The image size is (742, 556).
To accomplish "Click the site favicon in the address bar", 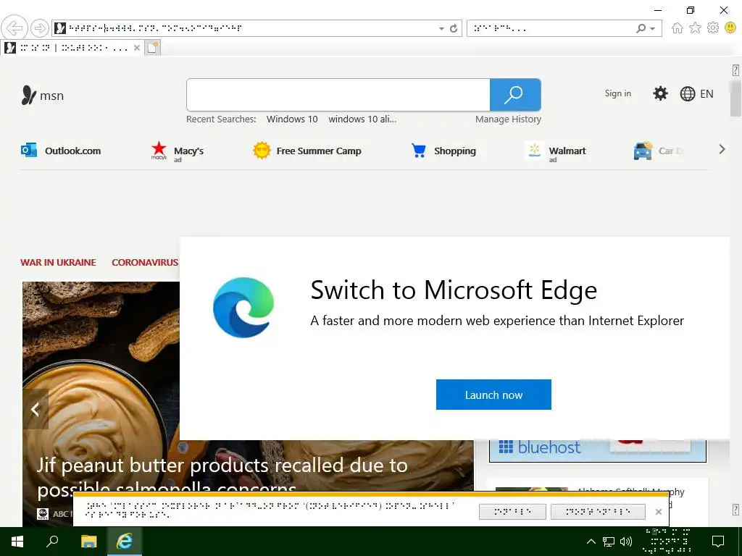I will 59,28.
